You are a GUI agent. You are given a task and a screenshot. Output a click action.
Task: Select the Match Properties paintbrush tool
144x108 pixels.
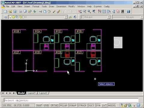point(54,11)
